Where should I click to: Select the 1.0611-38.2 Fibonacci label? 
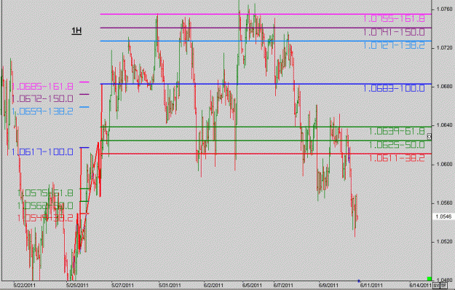click(397, 158)
